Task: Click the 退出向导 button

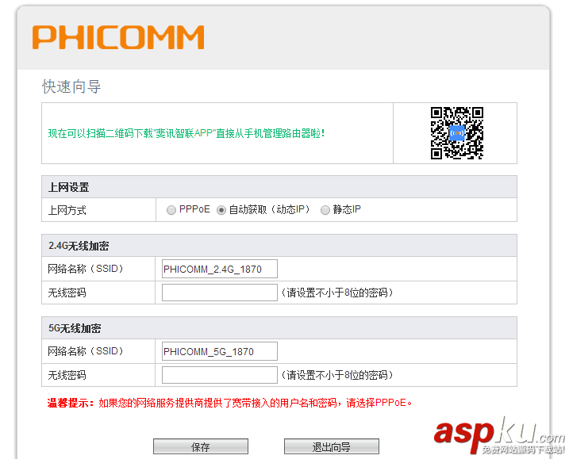Action: point(331,446)
